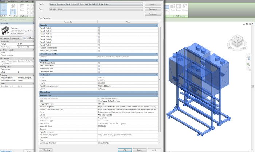Click OK in Type Properties dialog
The height and width of the screenshot is (152, 255).
(x=125, y=150)
